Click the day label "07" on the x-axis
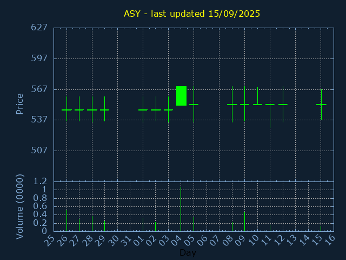 [215, 240]
